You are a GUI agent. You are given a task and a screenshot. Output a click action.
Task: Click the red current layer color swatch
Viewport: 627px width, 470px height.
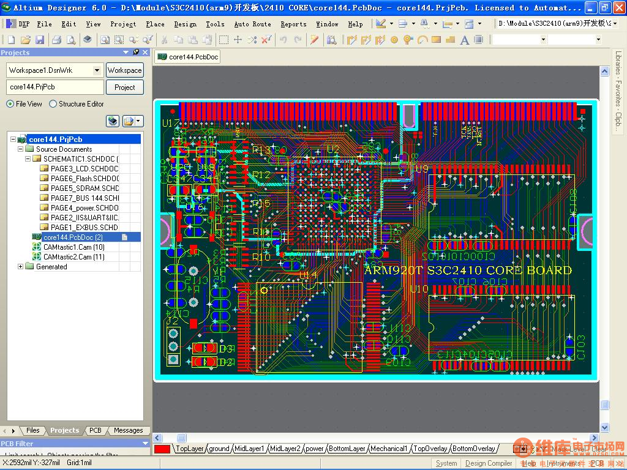click(x=162, y=449)
